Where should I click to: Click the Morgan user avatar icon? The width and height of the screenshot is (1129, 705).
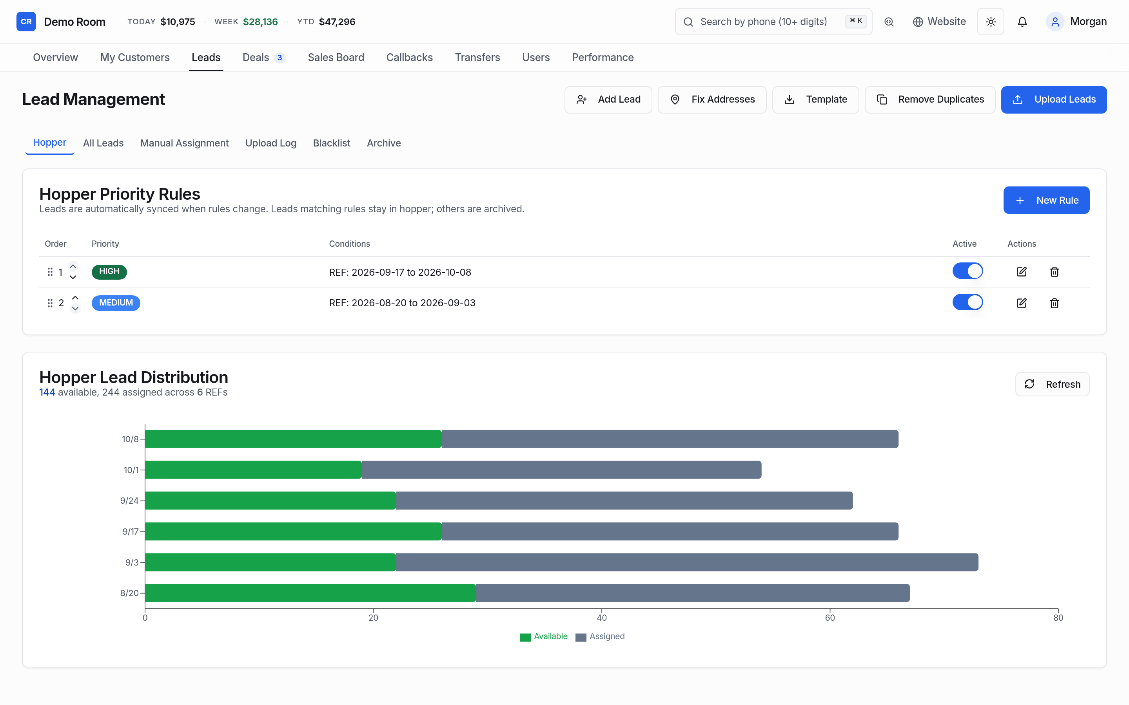pyautogui.click(x=1055, y=22)
